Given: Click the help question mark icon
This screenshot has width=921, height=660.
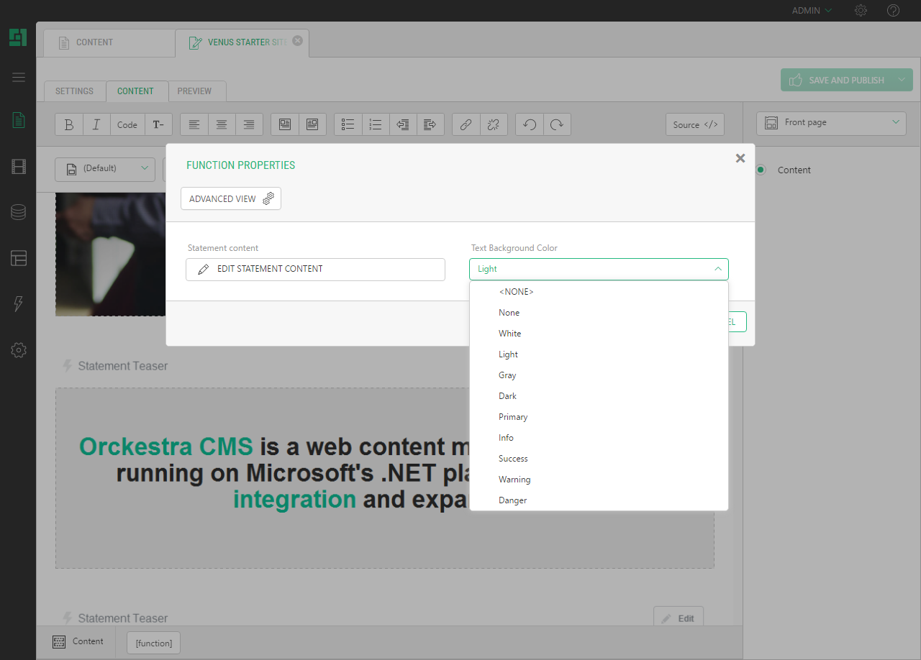Looking at the screenshot, I should point(893,11).
